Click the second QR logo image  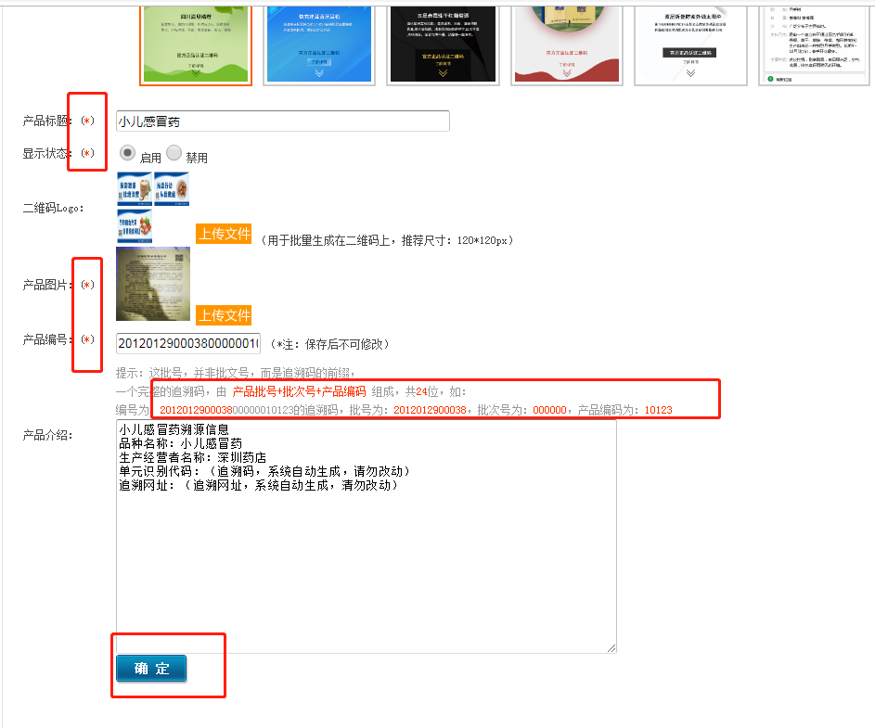[x=172, y=189]
